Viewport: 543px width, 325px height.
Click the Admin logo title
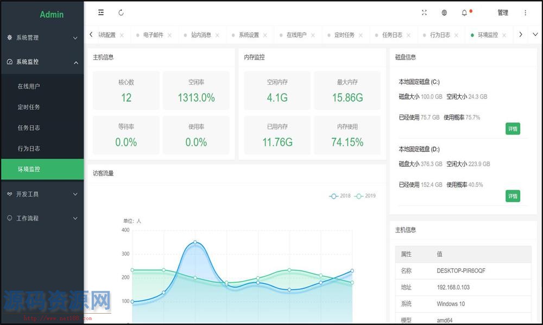[x=52, y=15]
